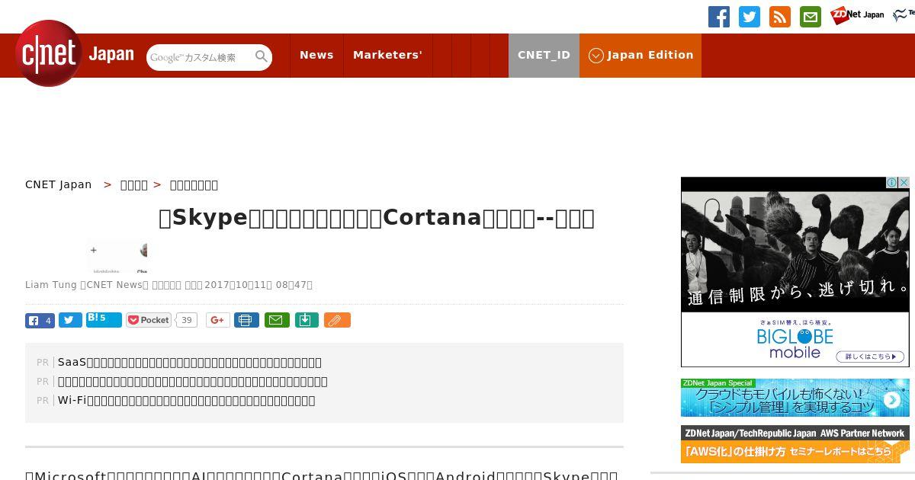
Task: Follow CNET Japan breadcrumb link
Action: pos(59,184)
